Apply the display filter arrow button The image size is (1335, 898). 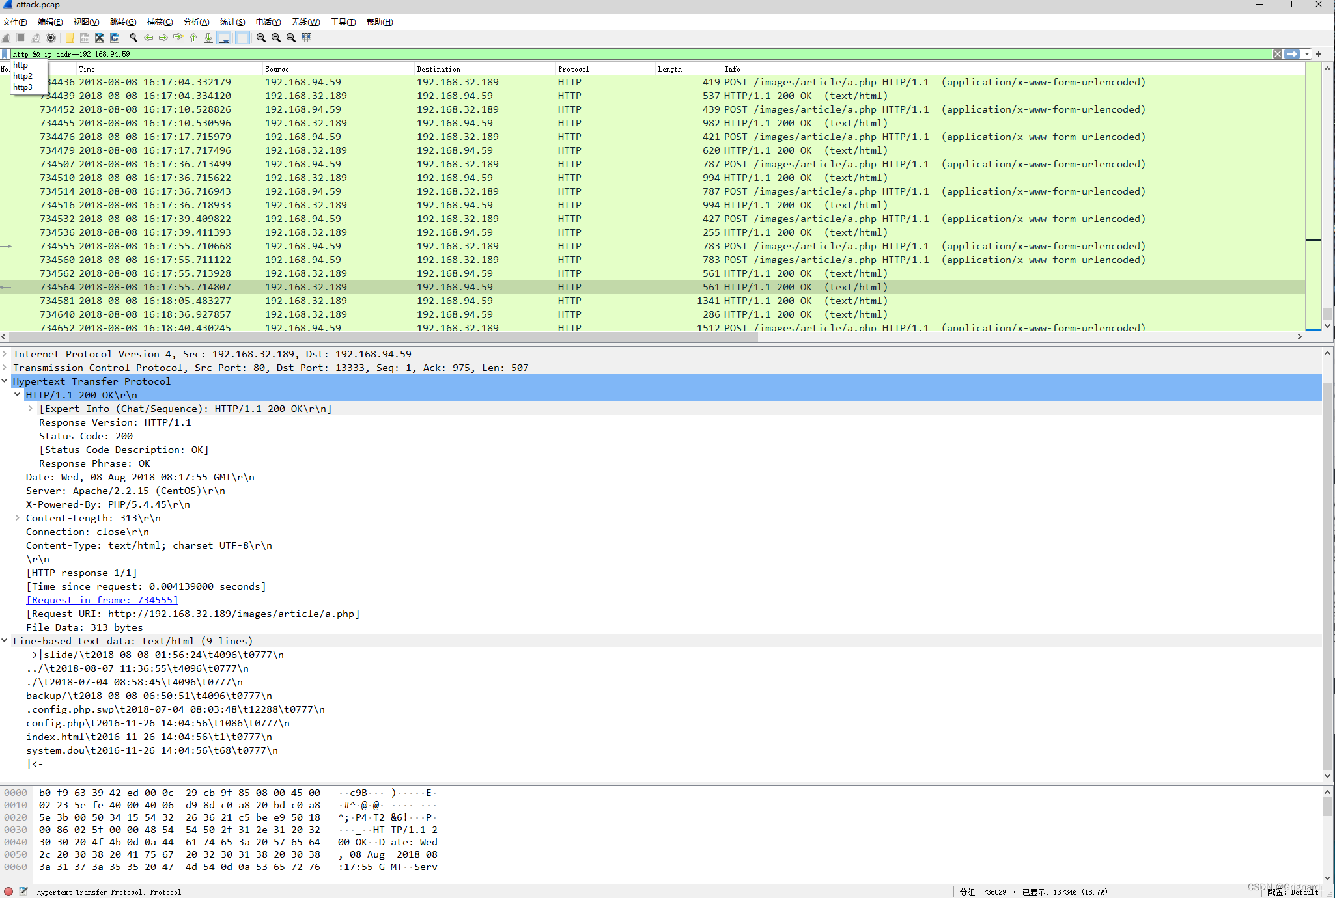[x=1292, y=54]
